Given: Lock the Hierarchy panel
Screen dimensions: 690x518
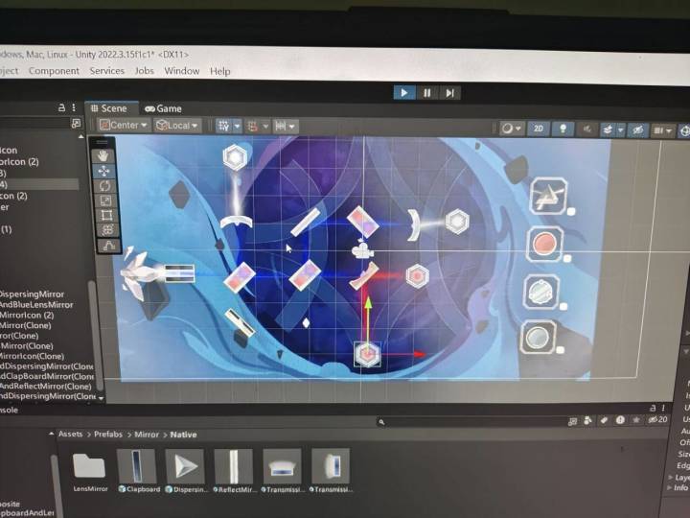Looking at the screenshot, I should coord(62,107).
